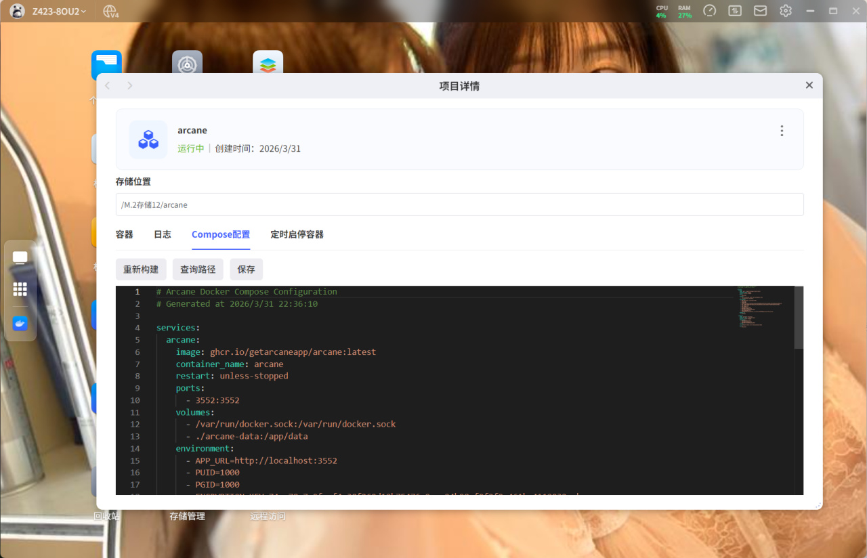
Task: Click the environment: line in editor
Action: (x=205, y=448)
